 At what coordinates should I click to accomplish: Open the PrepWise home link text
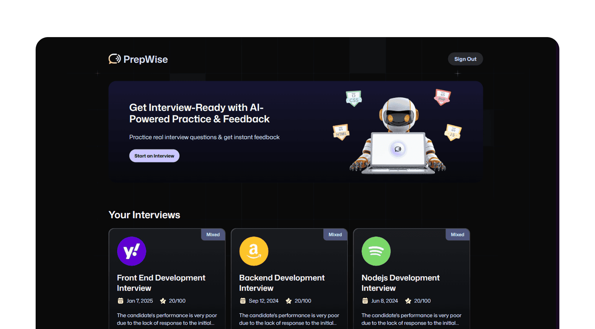pyautogui.click(x=145, y=59)
